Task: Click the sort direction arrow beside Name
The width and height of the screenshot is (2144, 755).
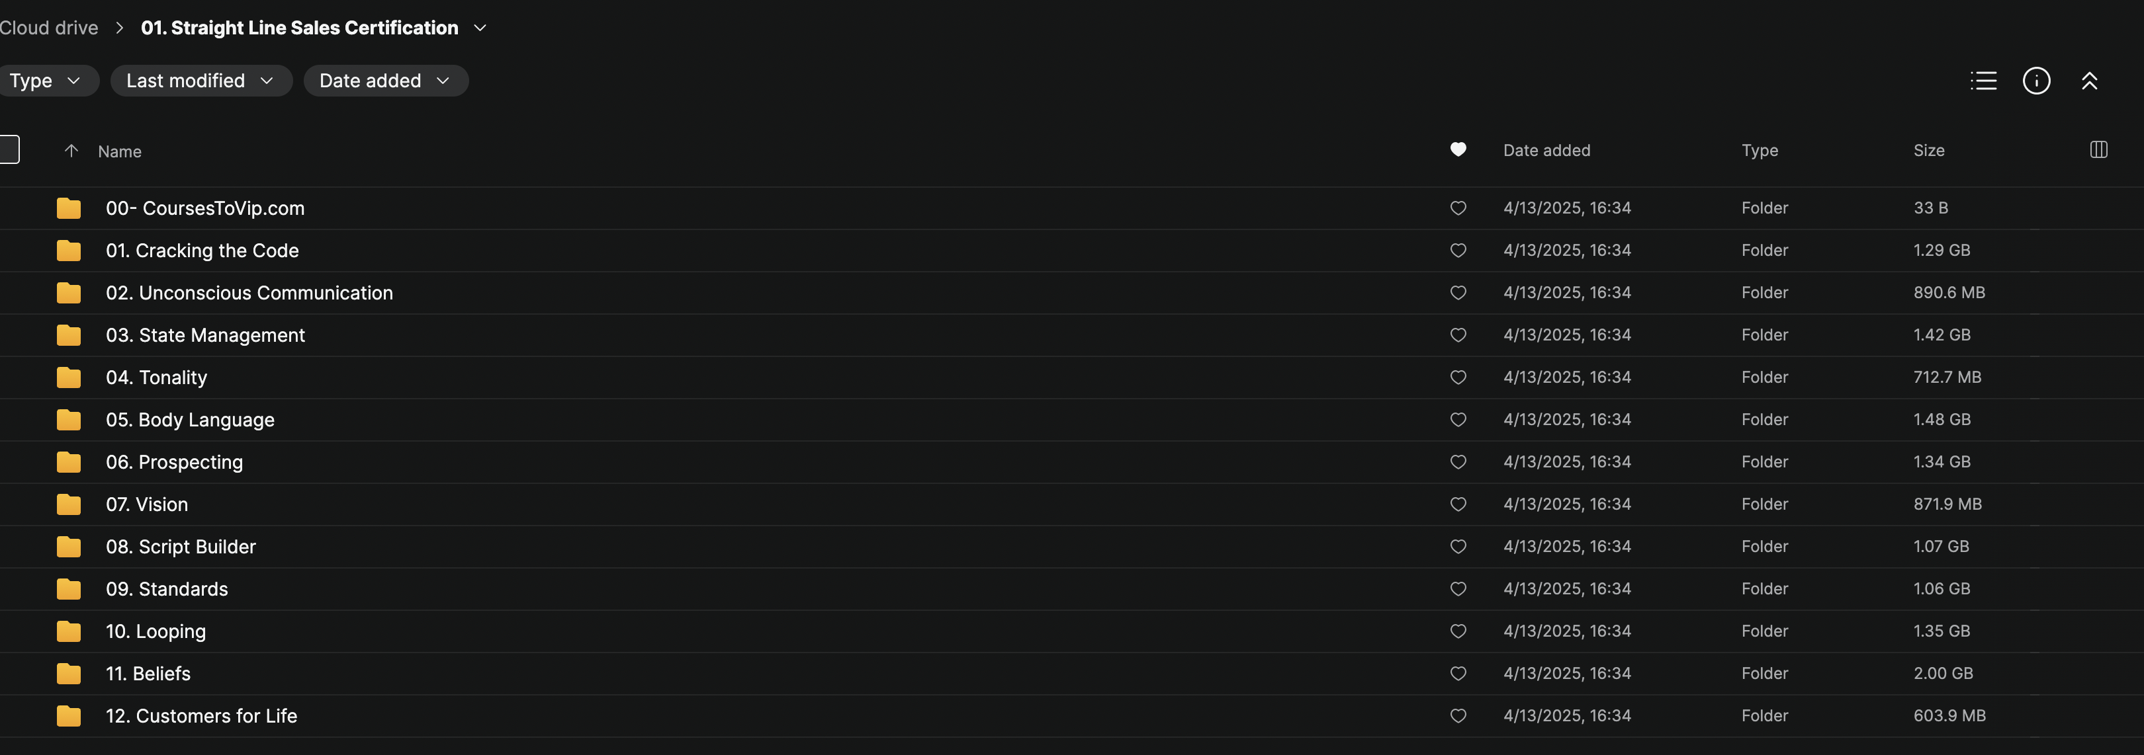Action: click(71, 151)
